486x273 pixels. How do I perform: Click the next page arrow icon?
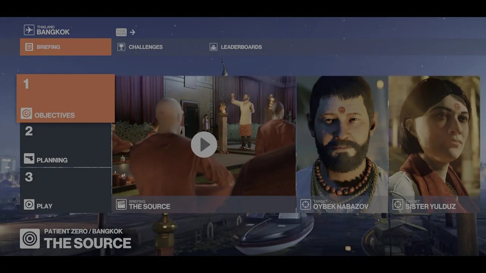pyautogui.click(x=133, y=32)
